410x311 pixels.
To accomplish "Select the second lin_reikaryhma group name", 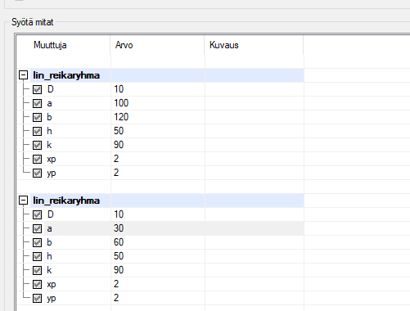I will (x=66, y=201).
